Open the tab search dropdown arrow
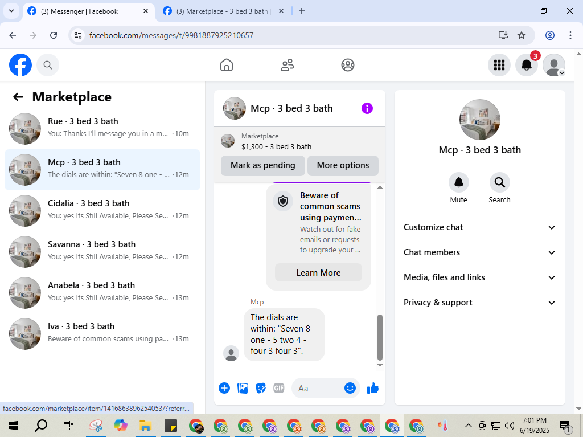The height and width of the screenshot is (437, 583). 11,11
